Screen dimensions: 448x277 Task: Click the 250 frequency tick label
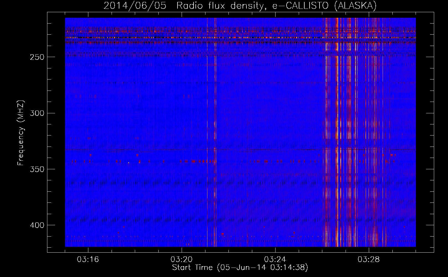(37, 57)
